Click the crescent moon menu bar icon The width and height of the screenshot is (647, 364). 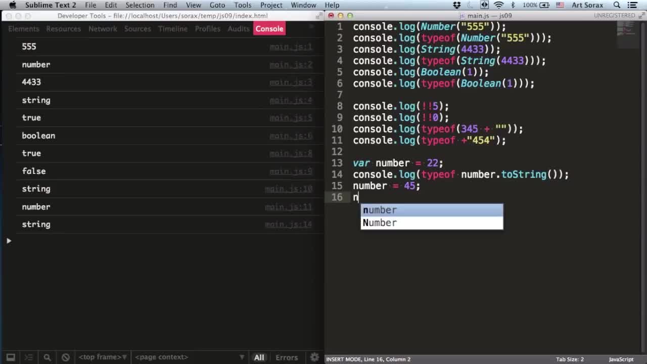pyautogui.click(x=471, y=5)
